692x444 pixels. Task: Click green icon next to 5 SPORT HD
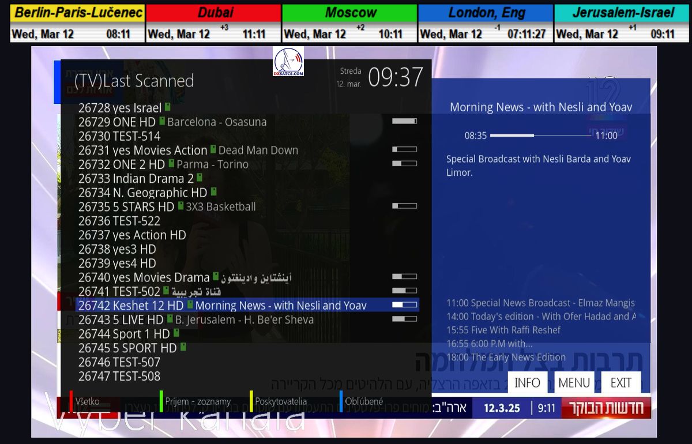183,347
